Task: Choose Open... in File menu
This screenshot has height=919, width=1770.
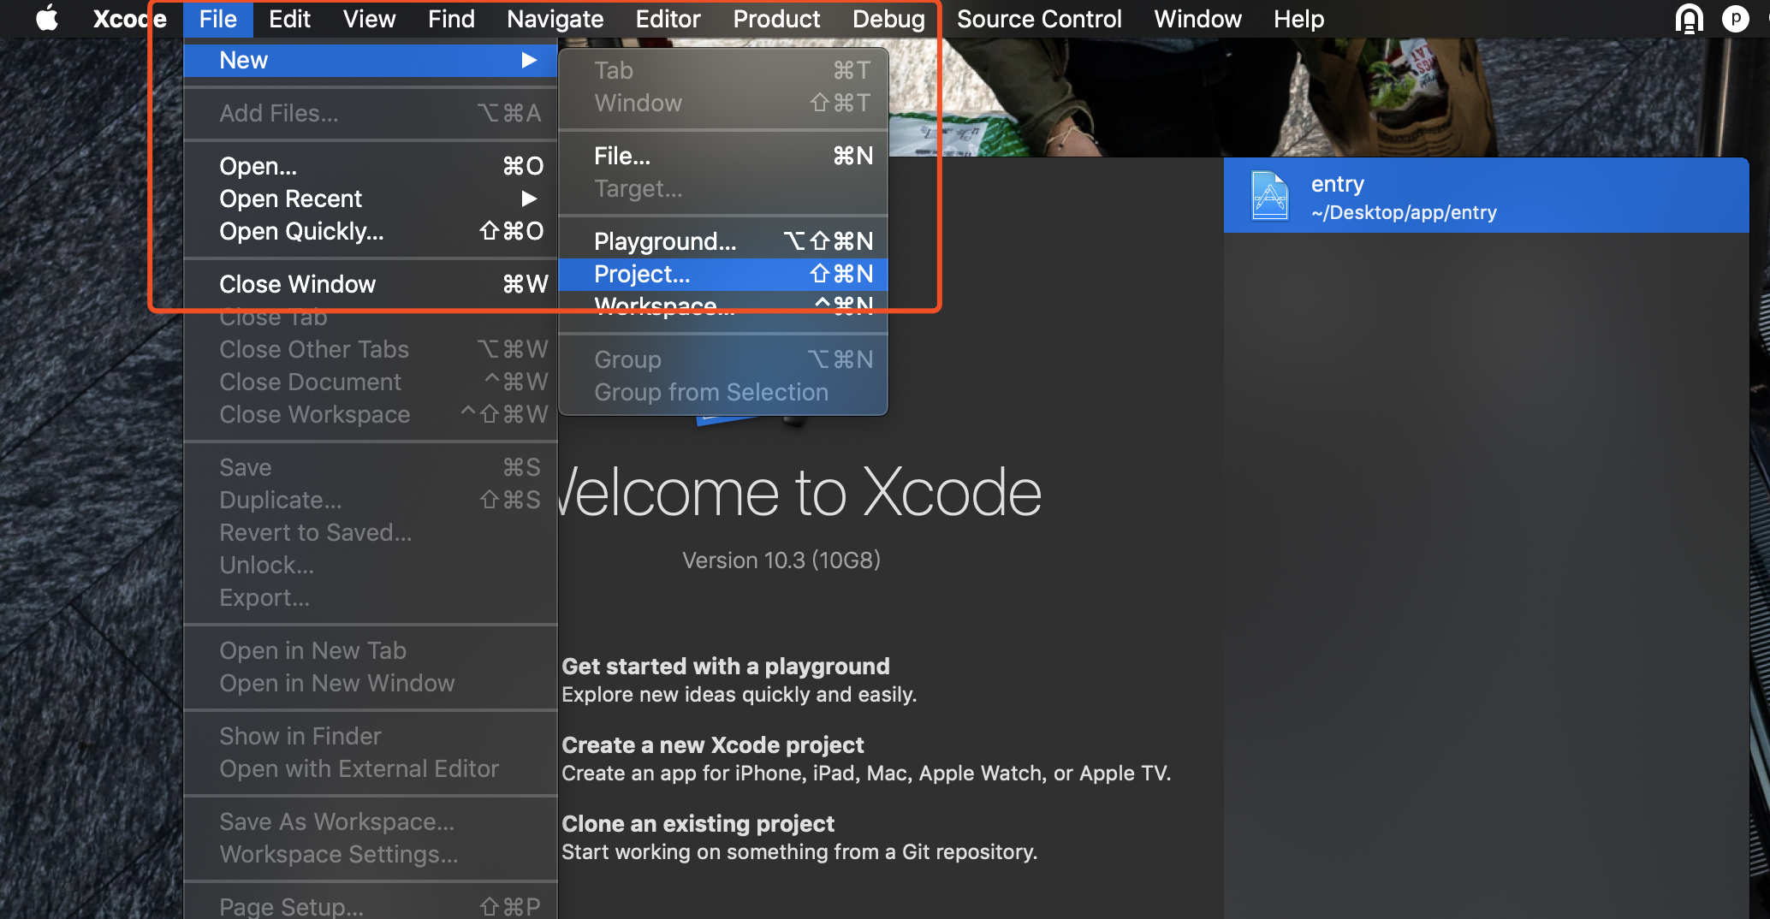Action: pyautogui.click(x=371, y=166)
